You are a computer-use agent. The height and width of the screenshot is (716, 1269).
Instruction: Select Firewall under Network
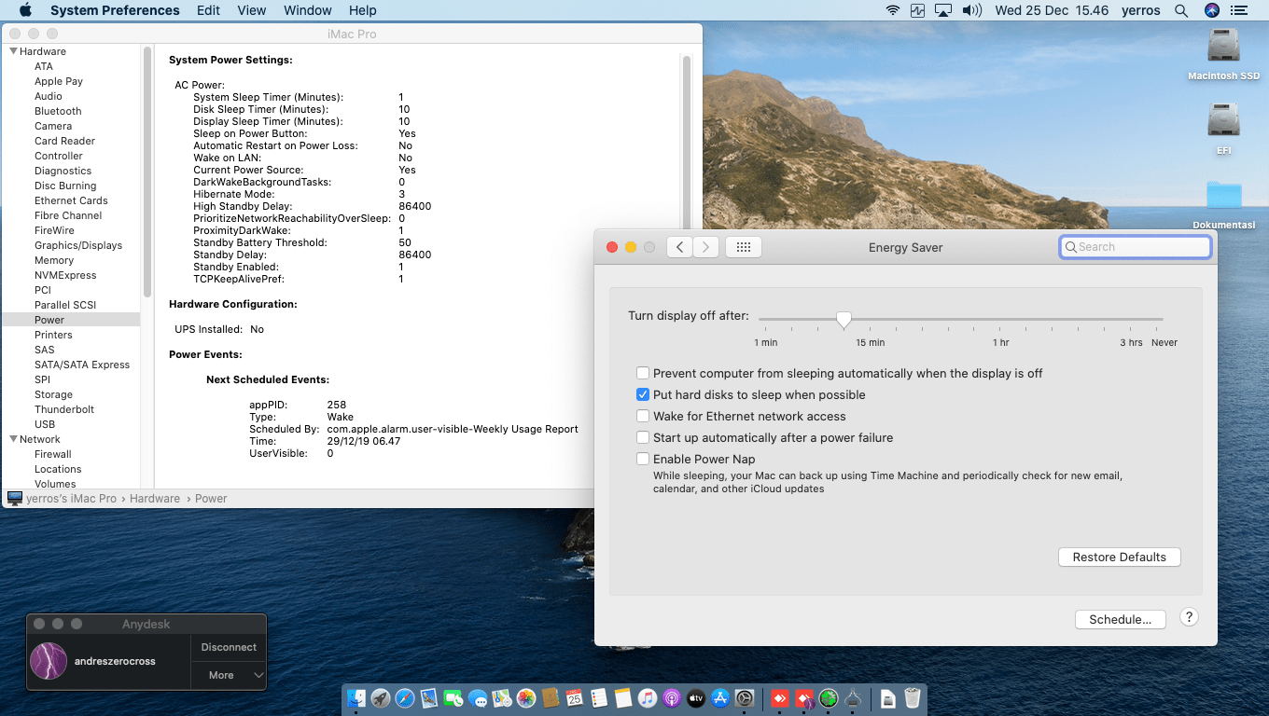pos(53,454)
